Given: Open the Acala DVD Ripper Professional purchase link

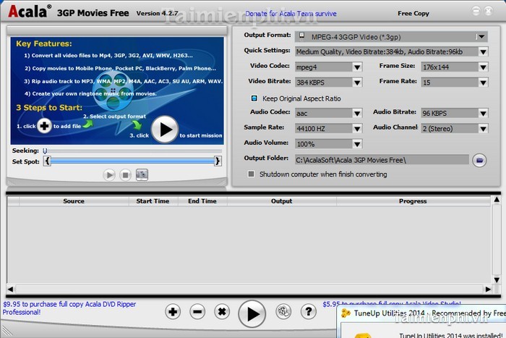Looking at the screenshot, I should click(69, 308).
